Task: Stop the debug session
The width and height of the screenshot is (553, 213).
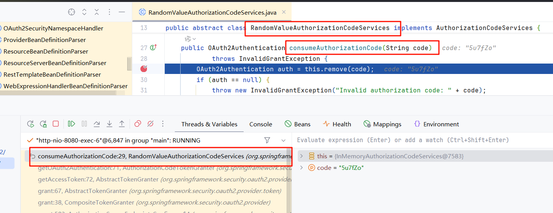Action: point(56,124)
